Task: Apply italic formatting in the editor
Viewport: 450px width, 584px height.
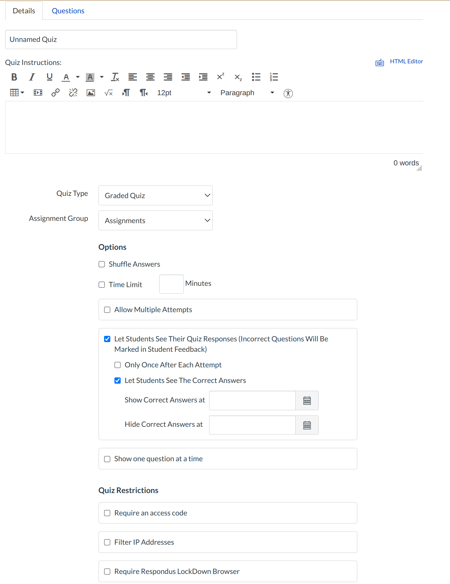Action: (x=32, y=77)
